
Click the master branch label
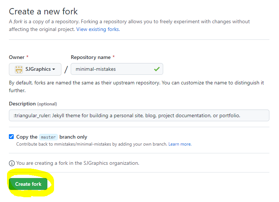click(48, 137)
